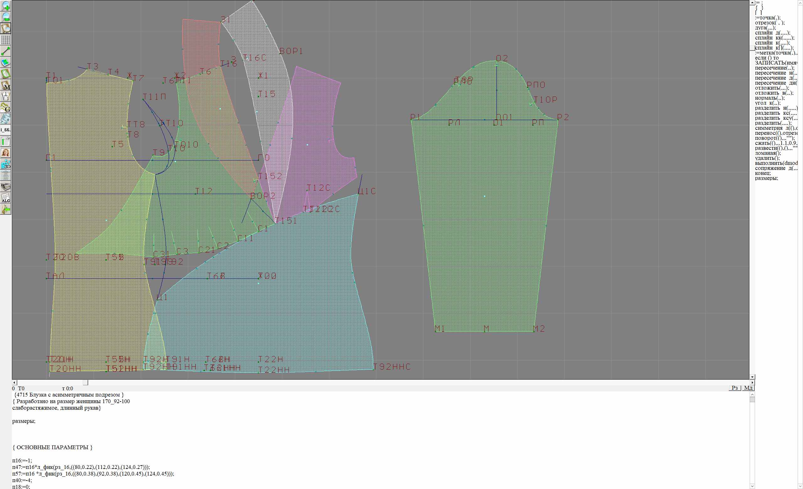Image resolution: width=803 pixels, height=489 pixels.
Task: Click the pattern M icon
Action: [x=6, y=85]
